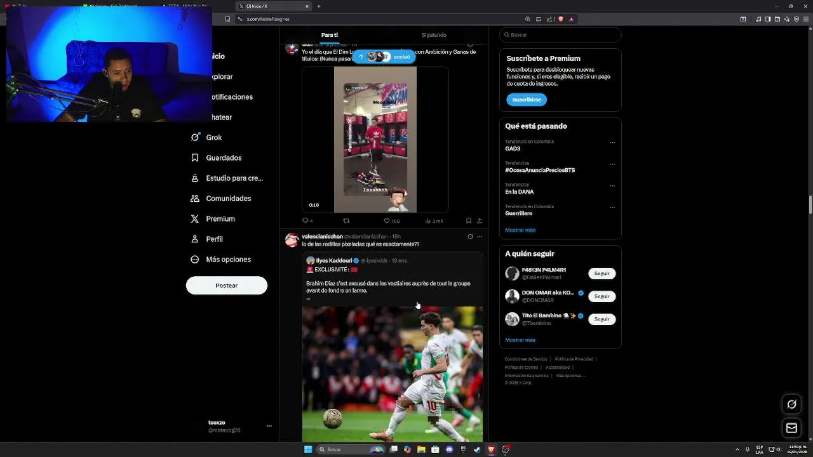This screenshot has width=813, height=457.
Task: Click the x.com address bar
Action: [381, 19]
